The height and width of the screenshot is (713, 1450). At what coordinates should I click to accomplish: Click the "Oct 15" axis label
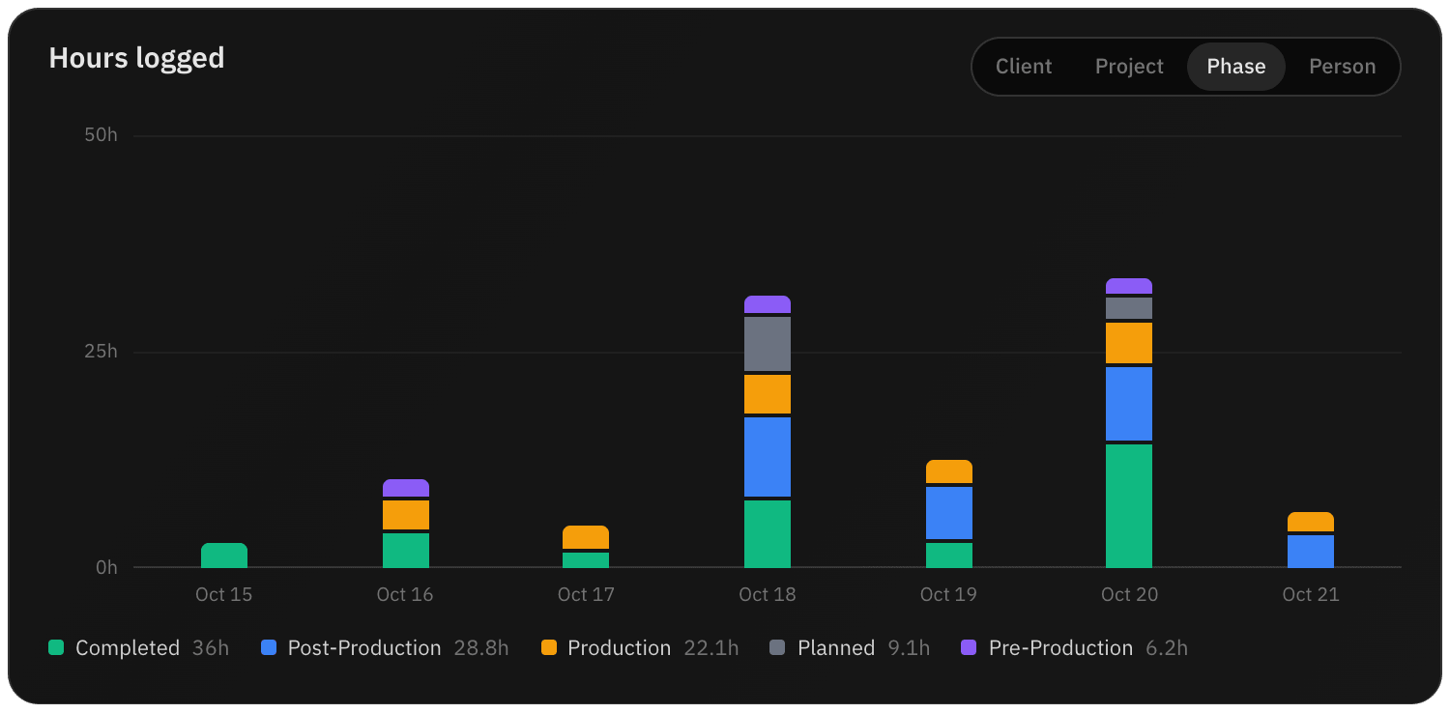pos(224,594)
